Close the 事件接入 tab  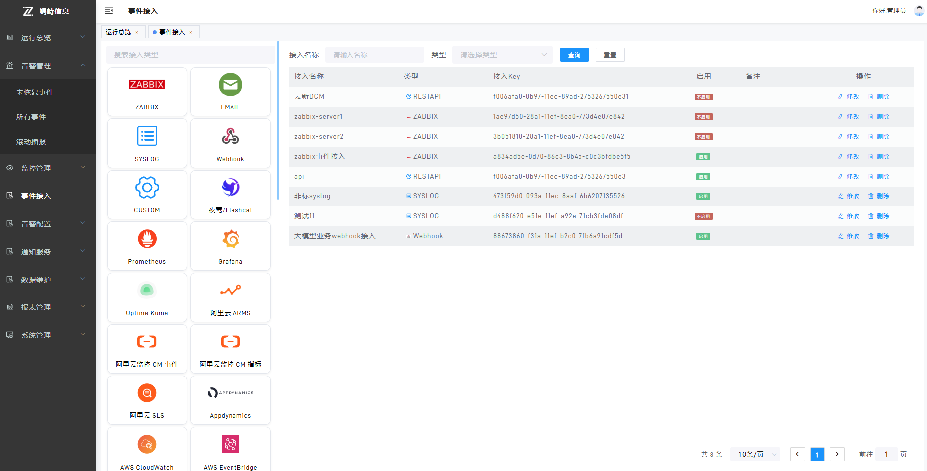(x=191, y=32)
